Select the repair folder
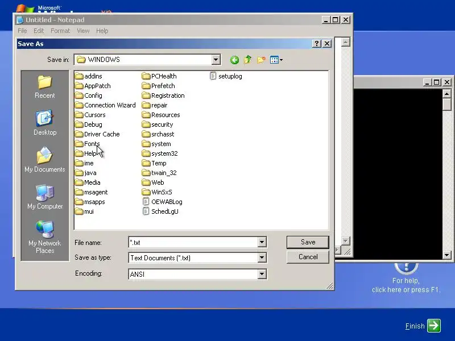The image size is (455, 341). [155, 105]
